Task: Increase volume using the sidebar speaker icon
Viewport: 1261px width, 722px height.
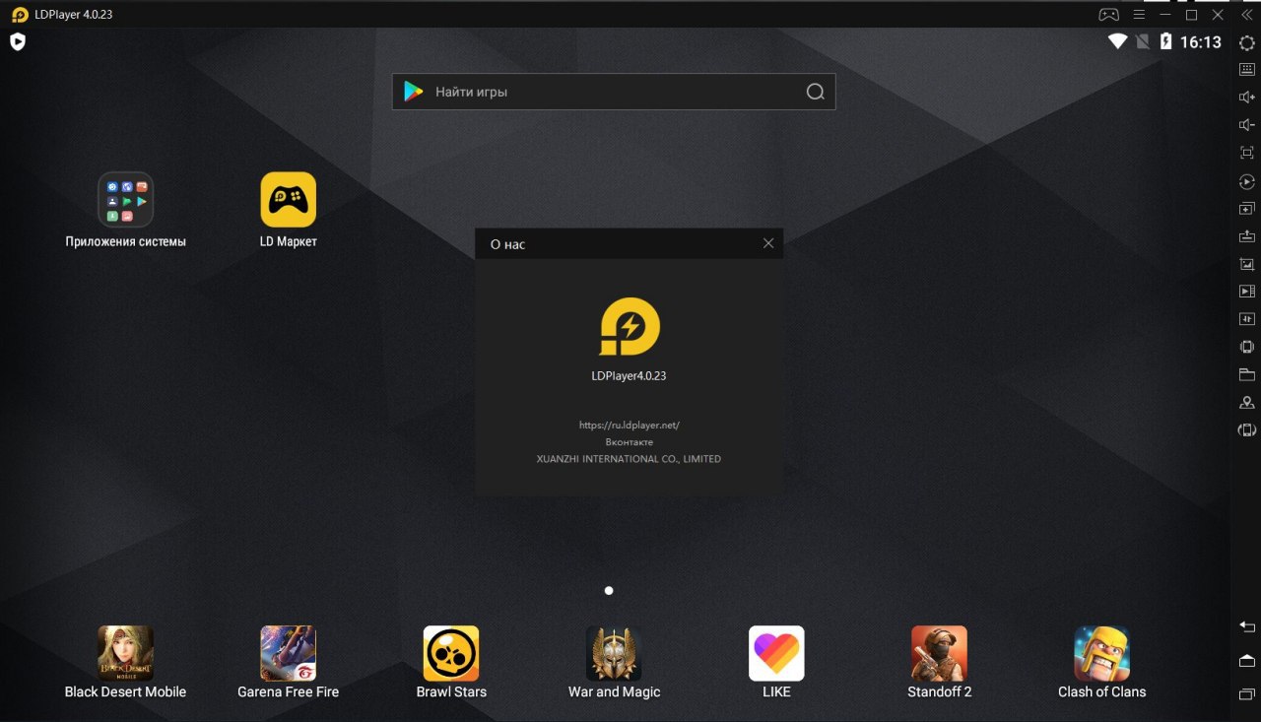Action: (x=1246, y=98)
